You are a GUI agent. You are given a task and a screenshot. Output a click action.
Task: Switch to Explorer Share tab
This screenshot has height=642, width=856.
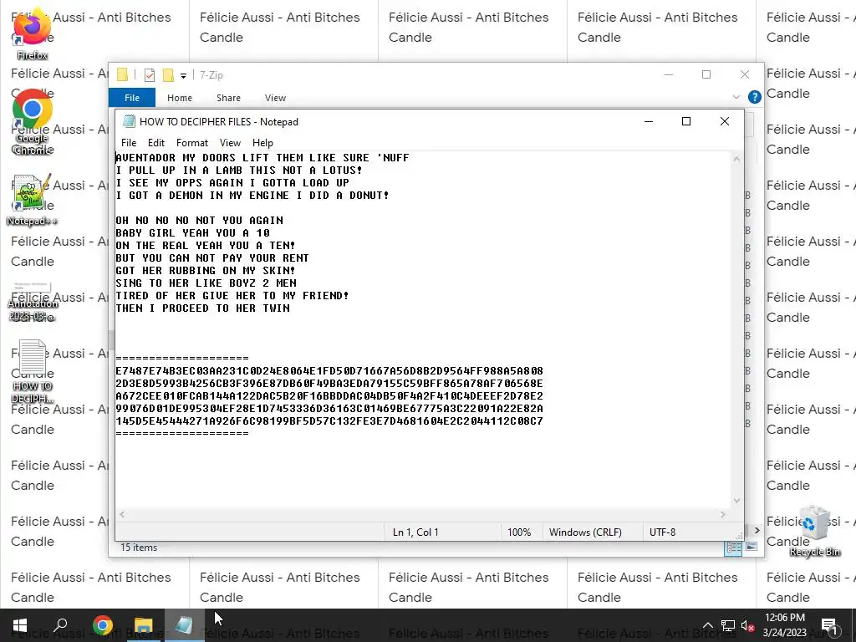pos(228,98)
